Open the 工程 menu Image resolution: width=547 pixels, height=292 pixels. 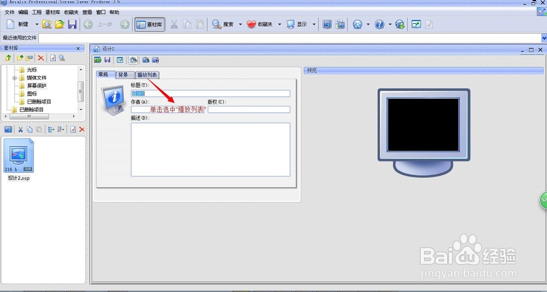(x=37, y=12)
